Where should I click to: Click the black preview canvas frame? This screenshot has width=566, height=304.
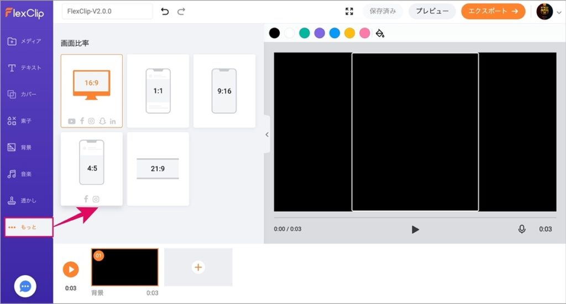(x=415, y=132)
